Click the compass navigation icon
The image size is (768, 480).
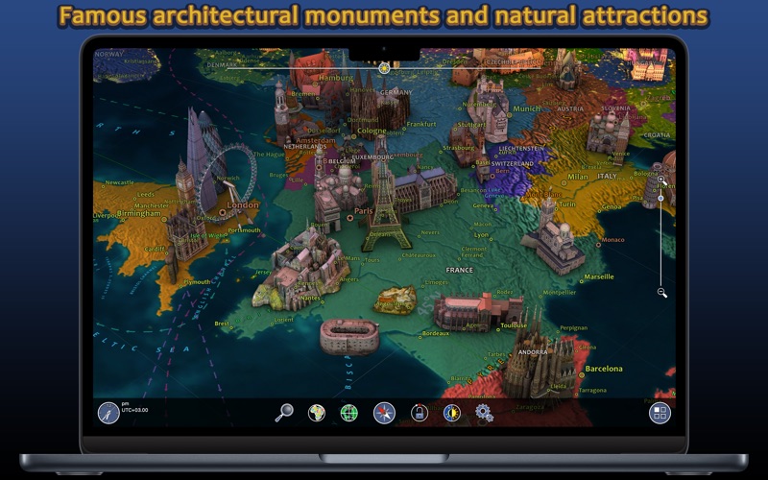(384, 413)
